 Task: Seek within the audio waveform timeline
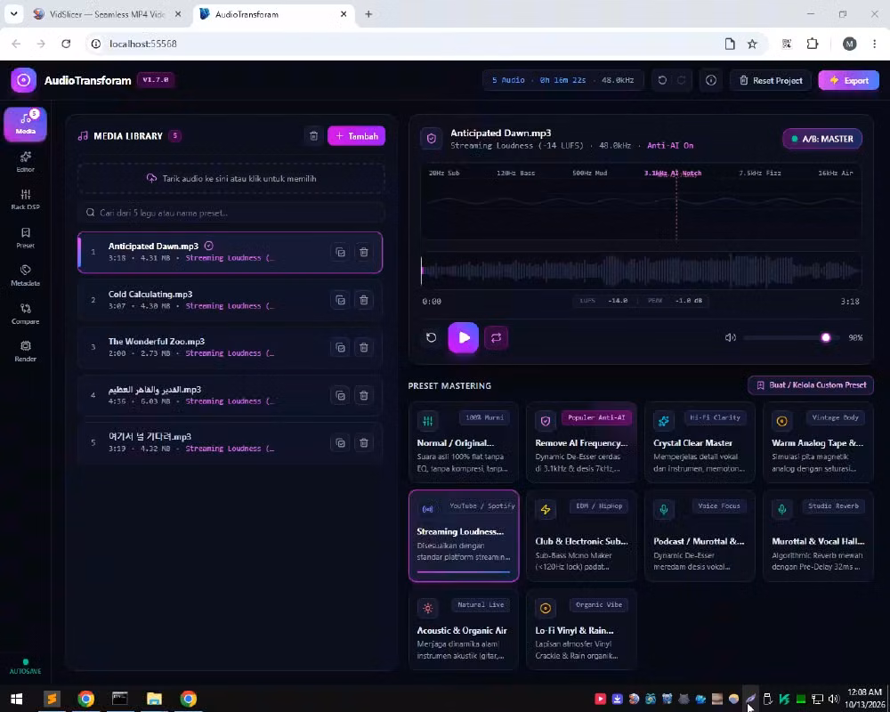pos(641,271)
